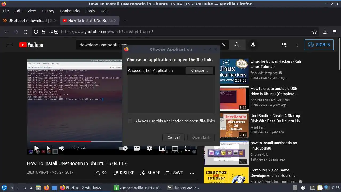Switch to workspace 2
Screen dimensions: 341x192
(x=18, y=188)
